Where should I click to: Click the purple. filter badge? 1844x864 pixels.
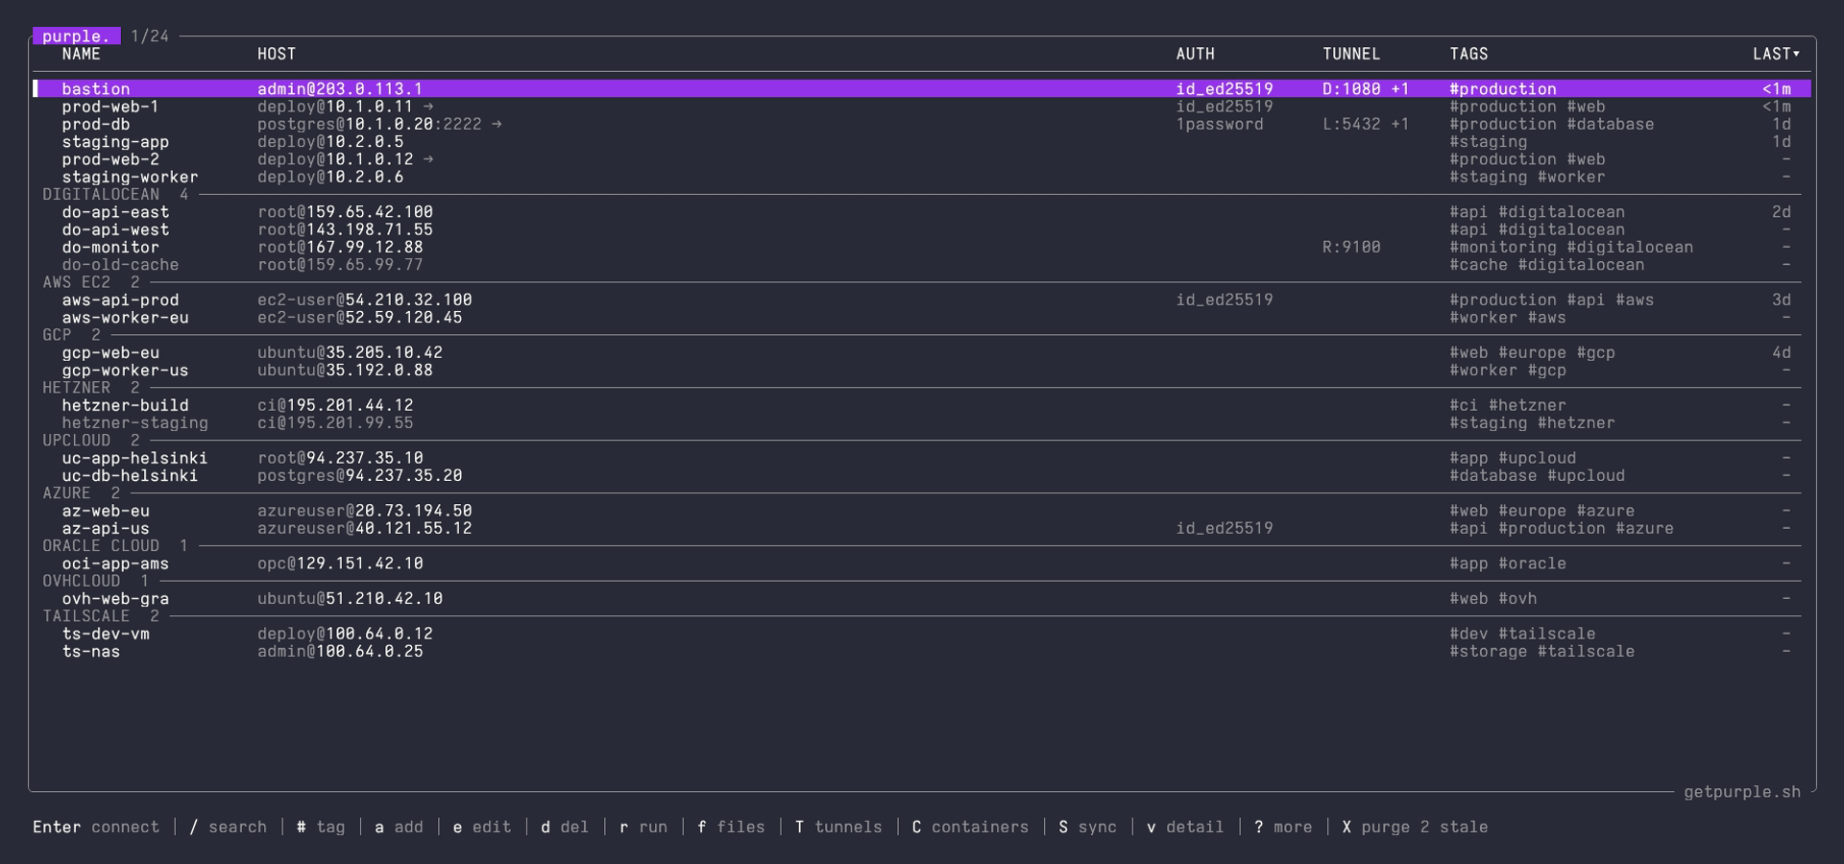[77, 36]
